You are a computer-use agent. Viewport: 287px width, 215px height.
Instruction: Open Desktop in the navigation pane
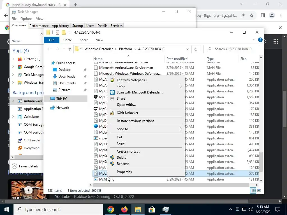[64, 70]
